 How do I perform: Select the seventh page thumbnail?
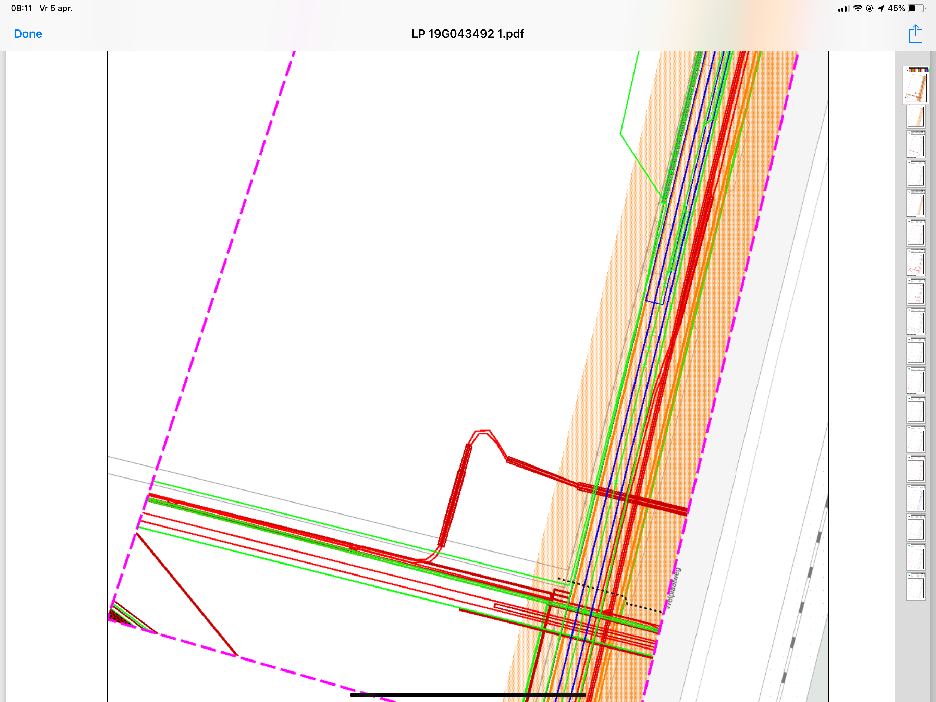[x=916, y=263]
